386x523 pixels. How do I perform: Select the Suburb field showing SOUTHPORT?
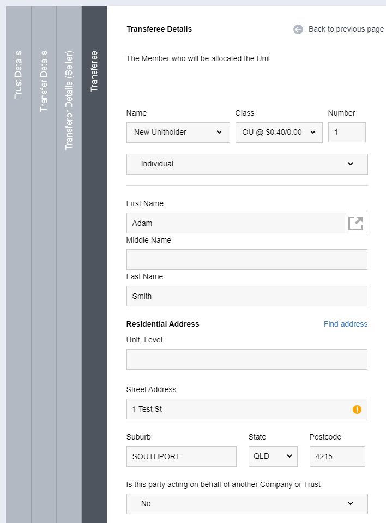point(181,456)
